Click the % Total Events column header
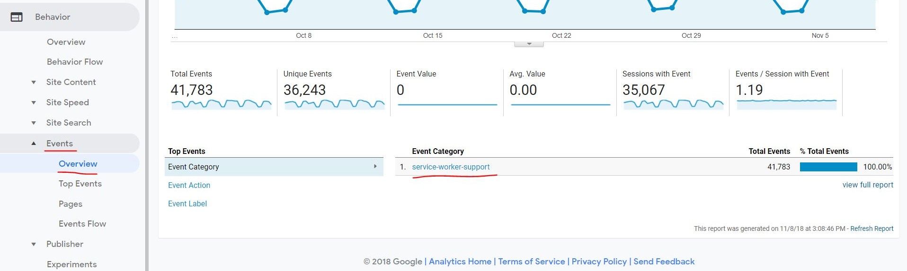This screenshot has height=271, width=907. [824, 152]
